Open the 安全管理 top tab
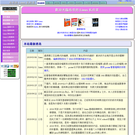 (x=88, y=3)
